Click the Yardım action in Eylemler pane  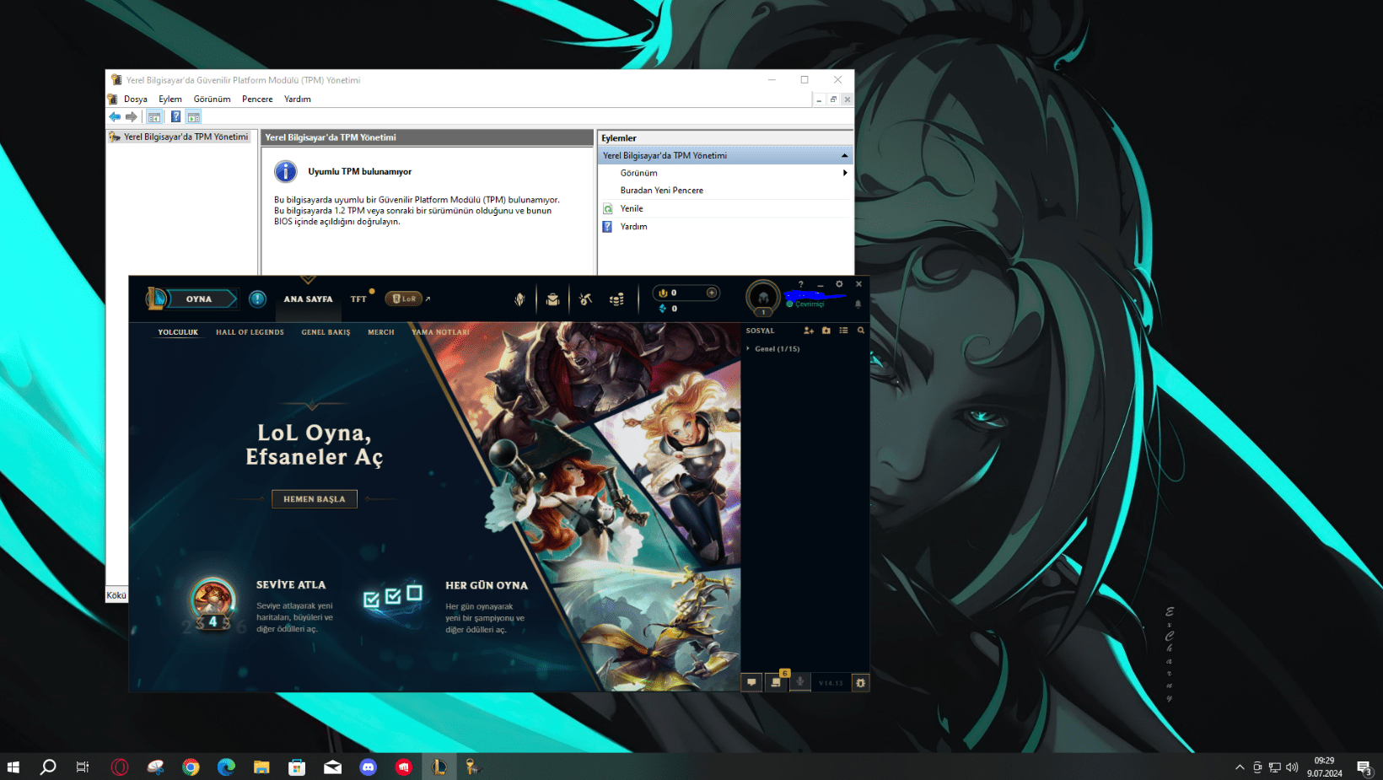pyautogui.click(x=633, y=227)
